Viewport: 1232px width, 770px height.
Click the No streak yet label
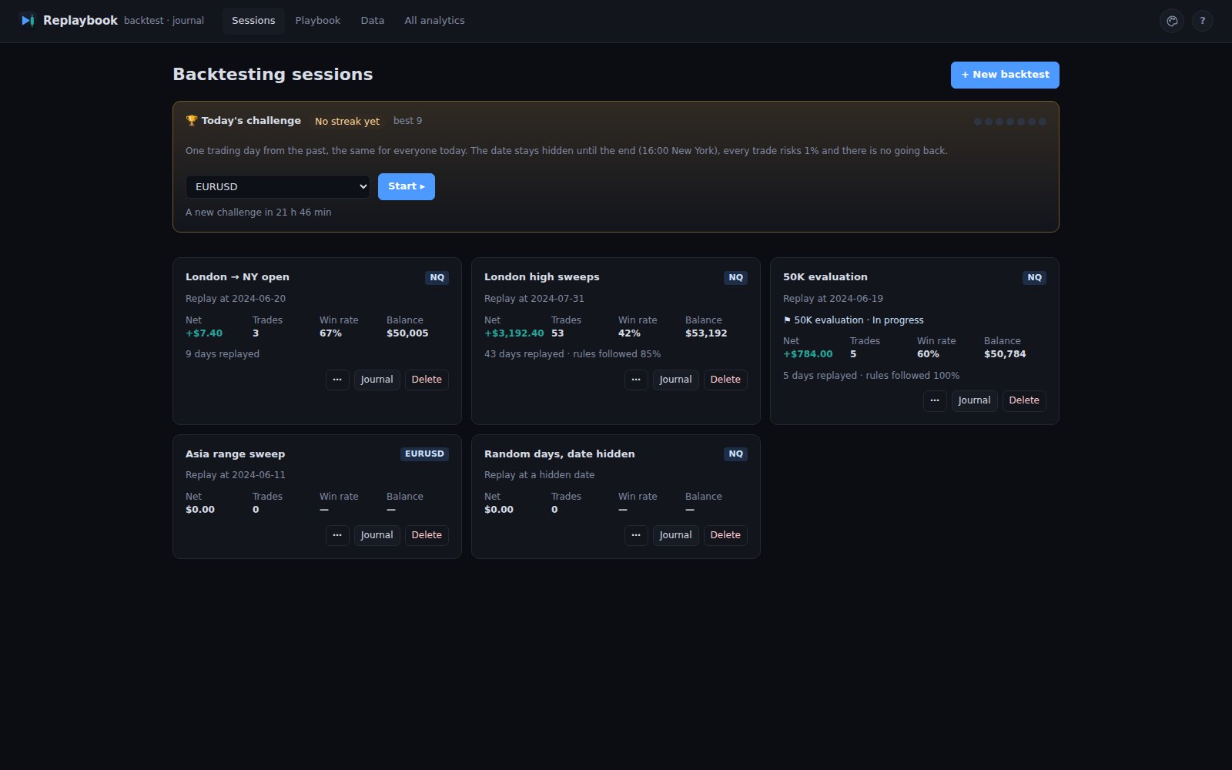tap(347, 122)
